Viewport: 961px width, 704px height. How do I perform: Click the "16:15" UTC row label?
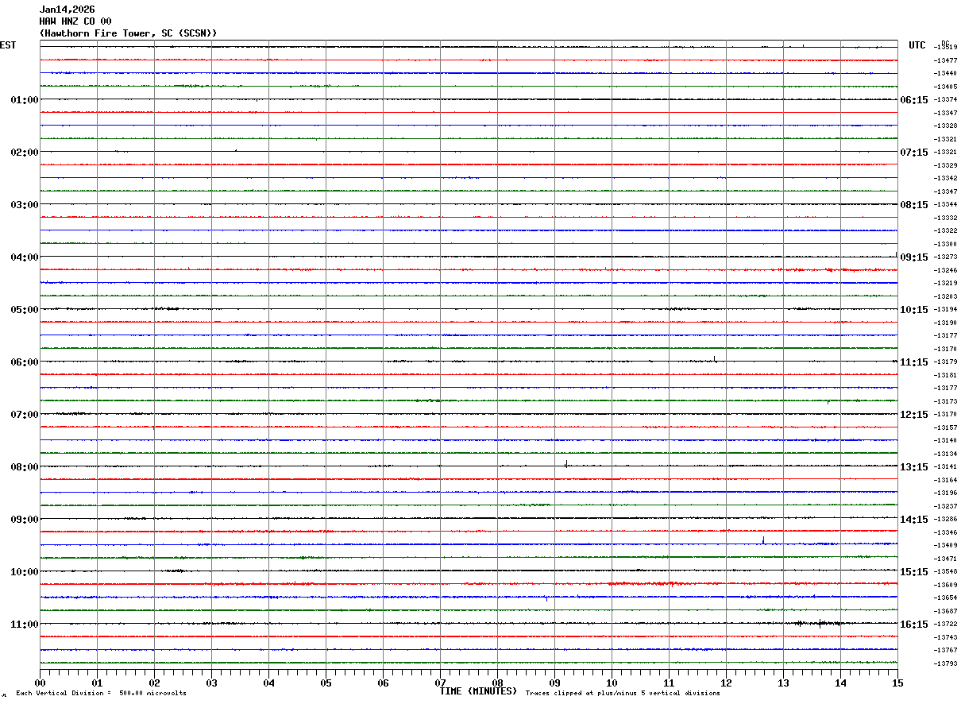point(913,625)
